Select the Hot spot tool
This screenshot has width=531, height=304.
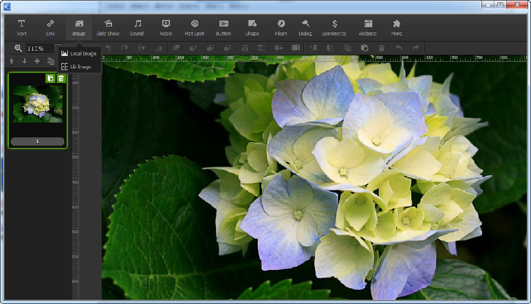coord(195,27)
